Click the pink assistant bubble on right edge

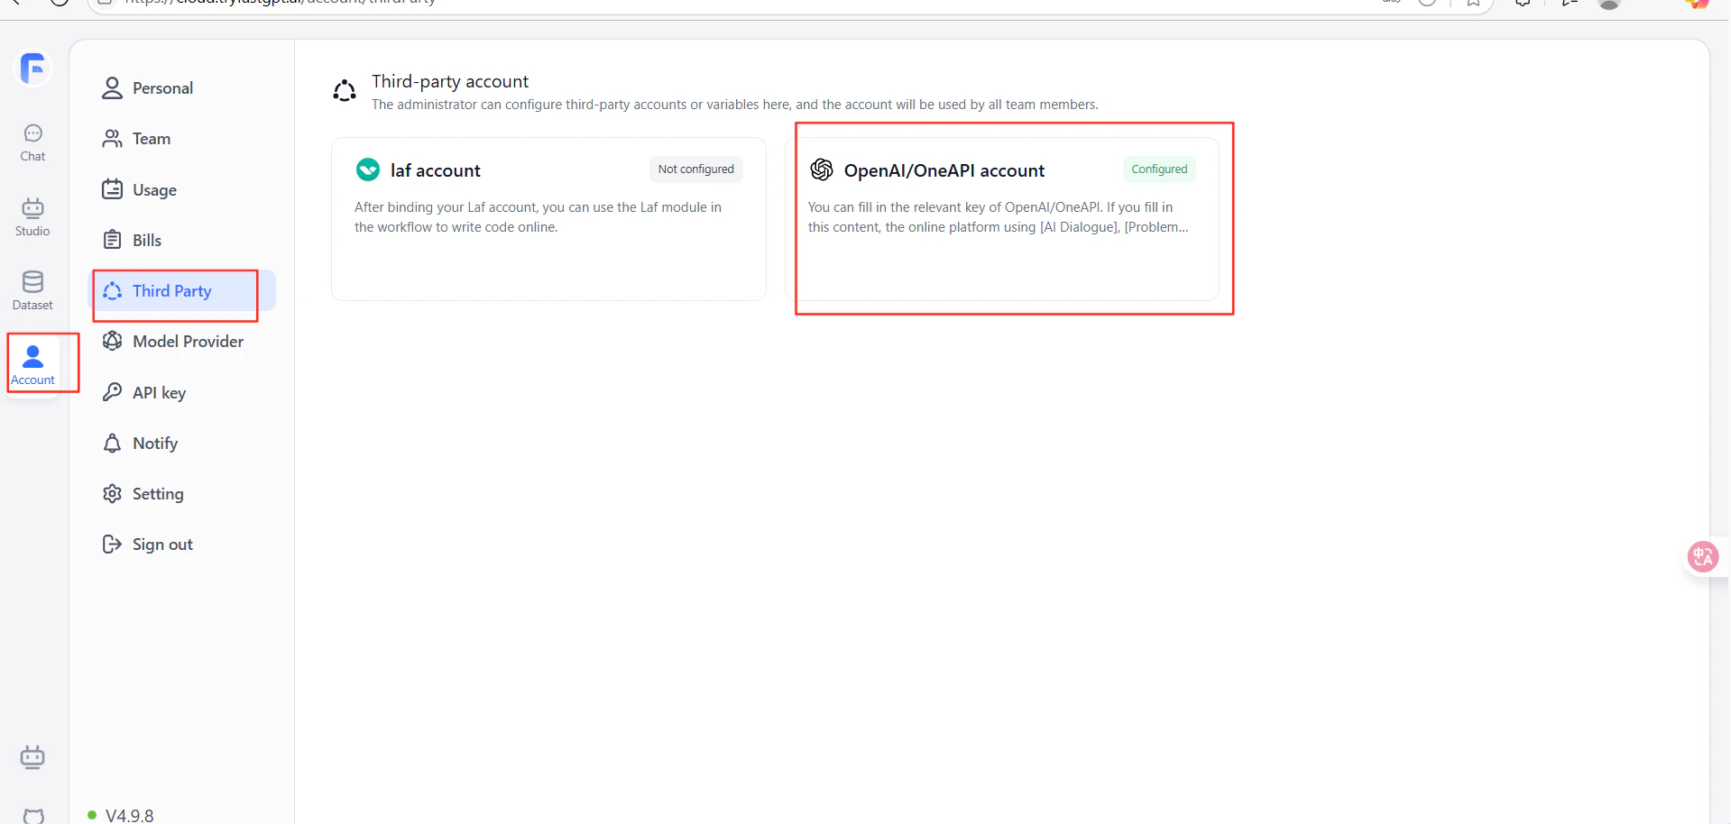click(1703, 556)
